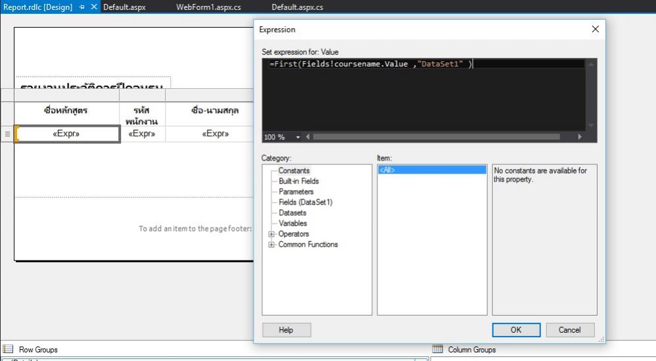Confirm the expression with OK
656x361 pixels.
pyautogui.click(x=516, y=330)
